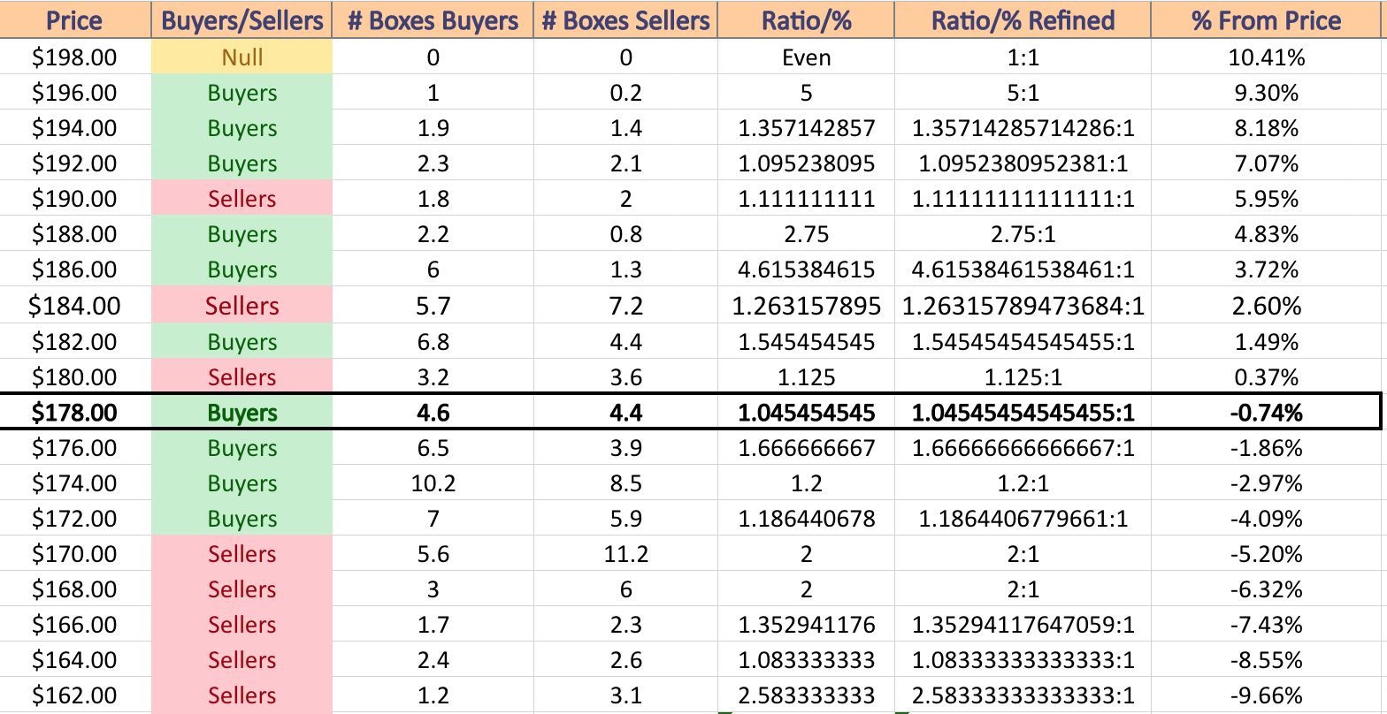Select the 1.352941176 ratio cell
The width and height of the screenshot is (1387, 714).
(806, 625)
